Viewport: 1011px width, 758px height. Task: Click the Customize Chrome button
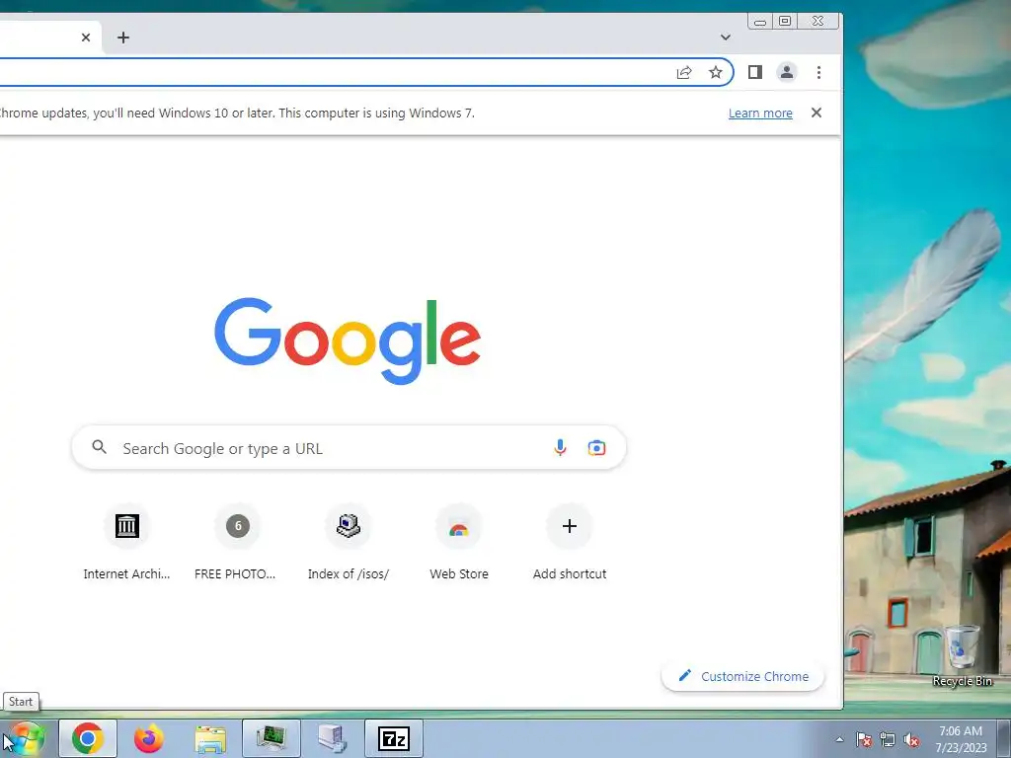point(742,676)
